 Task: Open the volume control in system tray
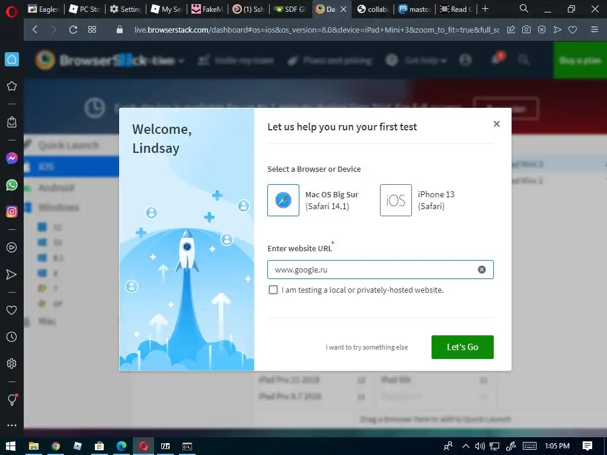[480, 446]
